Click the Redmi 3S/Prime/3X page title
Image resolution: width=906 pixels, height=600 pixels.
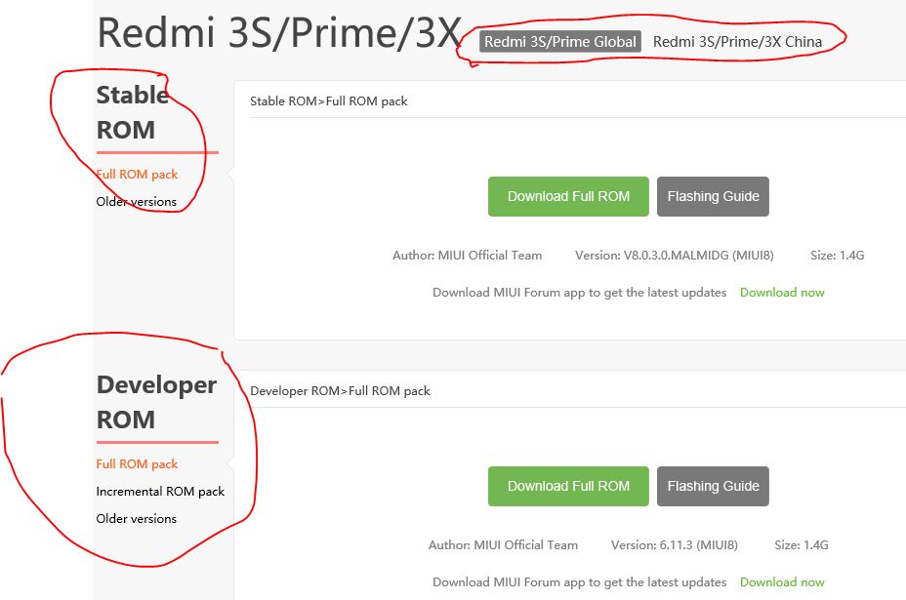279,33
